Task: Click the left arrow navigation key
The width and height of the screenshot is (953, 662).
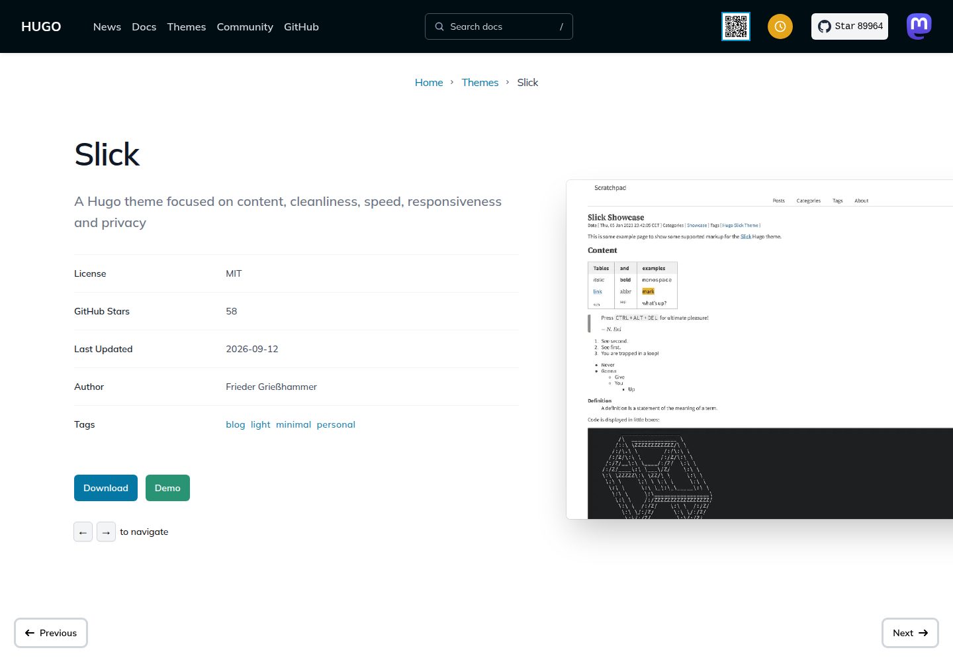Action: [x=83, y=532]
